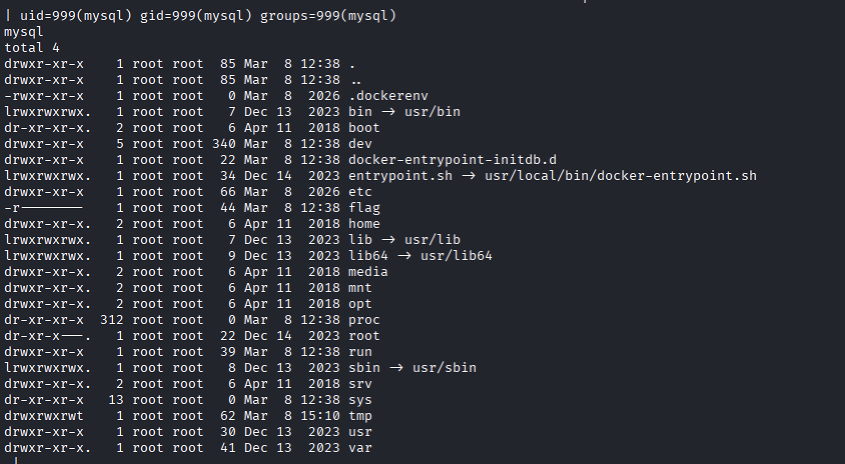
Task: Click the 15:10 timestamp of tmp
Action: pos(320,415)
